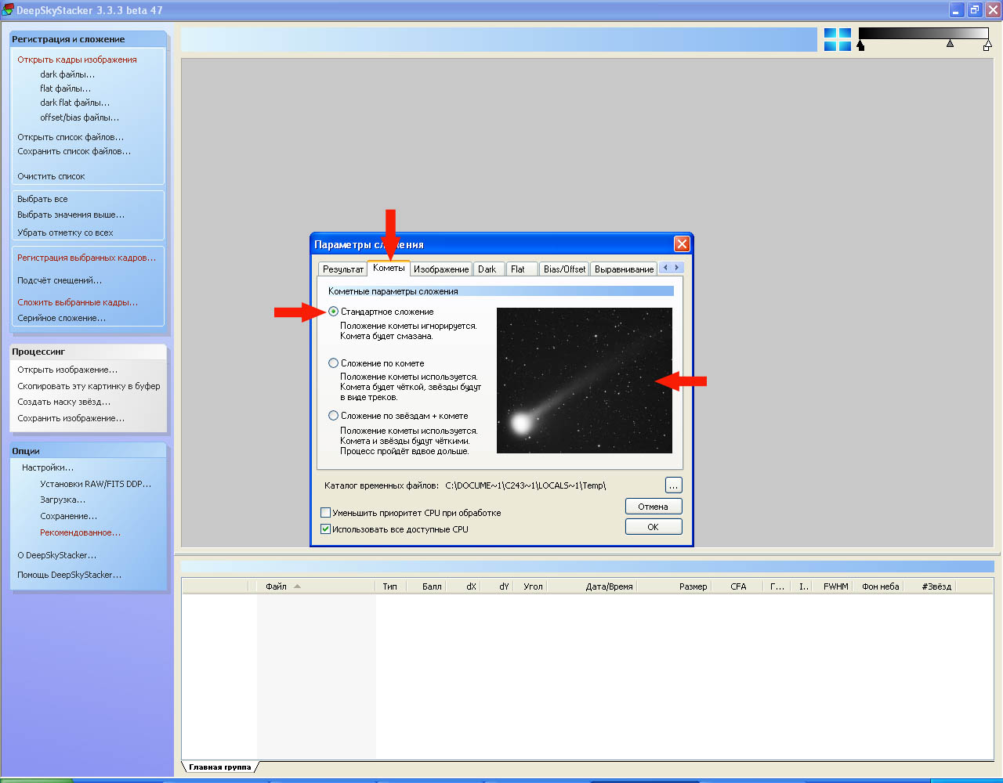This screenshot has width=1003, height=783.
Task: Click the gray midtone marker on gradient
Action: [950, 44]
